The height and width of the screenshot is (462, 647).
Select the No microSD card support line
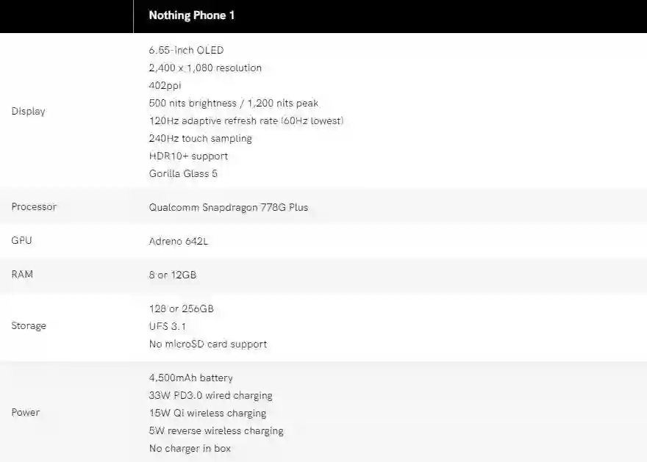(x=208, y=344)
